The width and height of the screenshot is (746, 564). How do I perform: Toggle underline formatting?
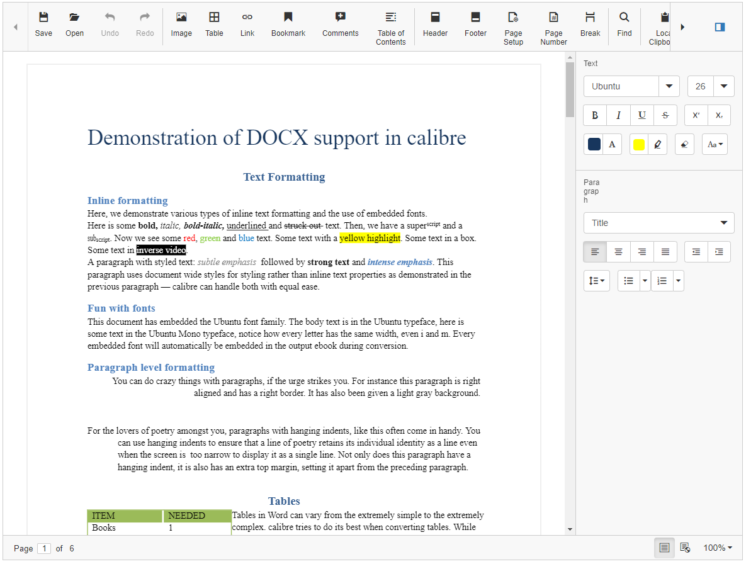click(641, 115)
